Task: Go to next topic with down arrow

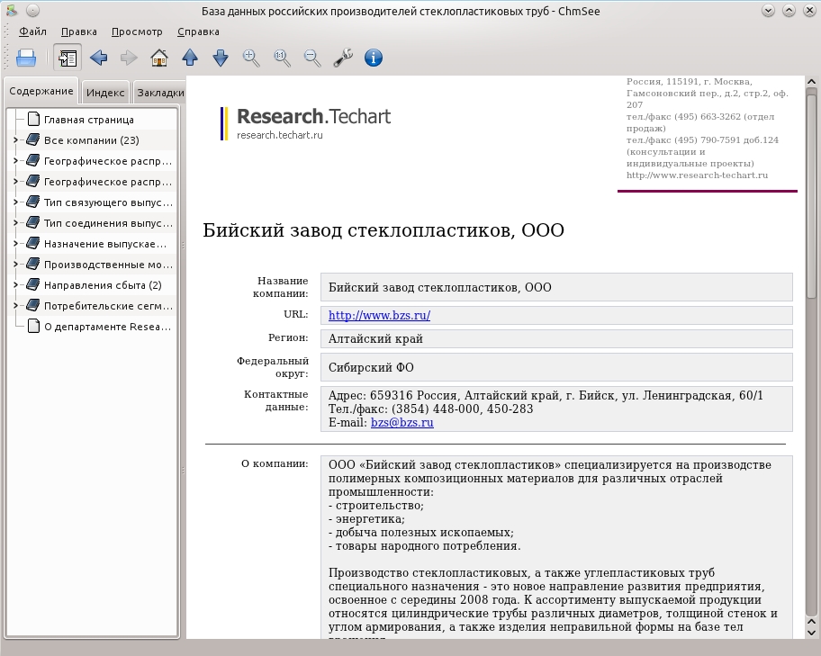Action: point(221,58)
